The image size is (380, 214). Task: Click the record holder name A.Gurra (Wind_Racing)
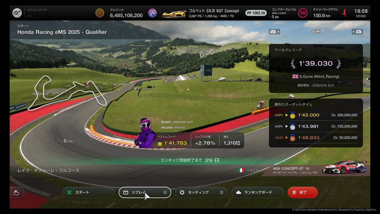tap(319, 76)
